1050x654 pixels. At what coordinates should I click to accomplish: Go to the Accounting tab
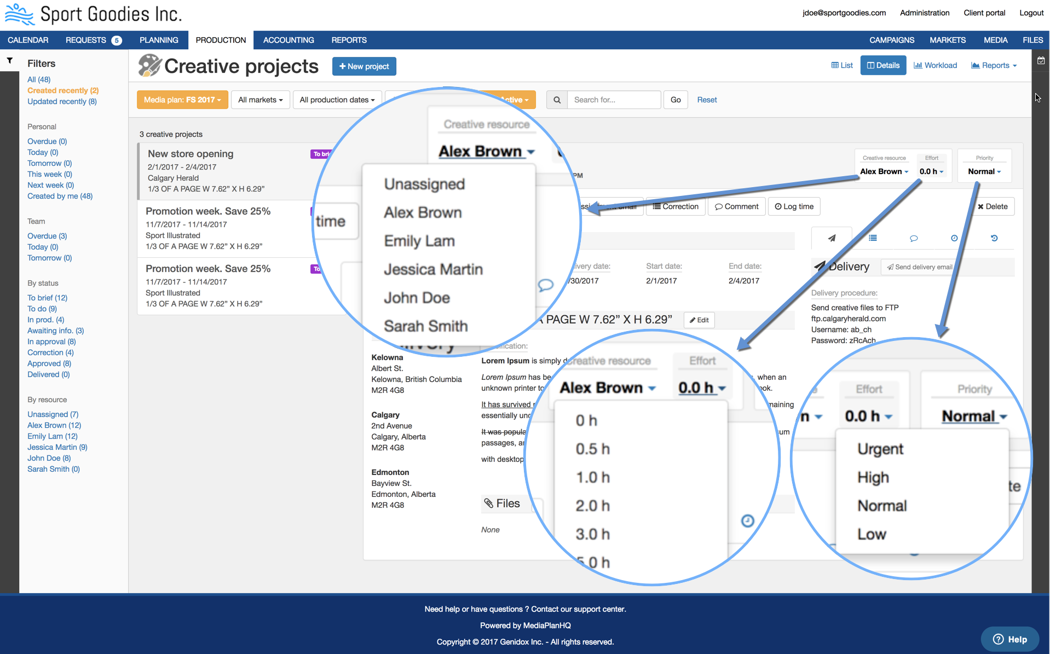289,40
